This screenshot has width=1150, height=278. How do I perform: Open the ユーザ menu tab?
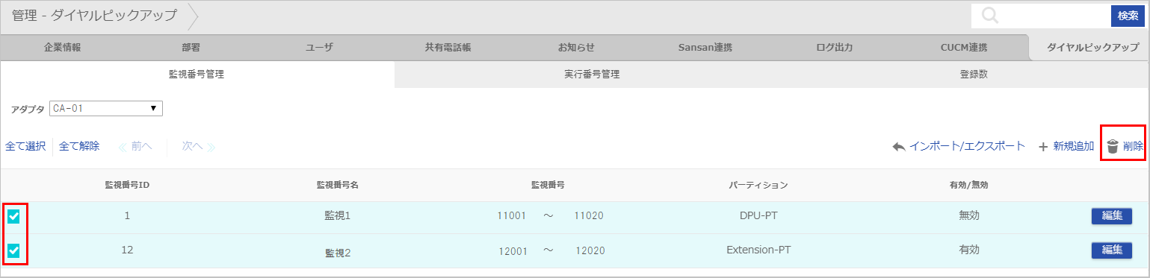point(319,47)
